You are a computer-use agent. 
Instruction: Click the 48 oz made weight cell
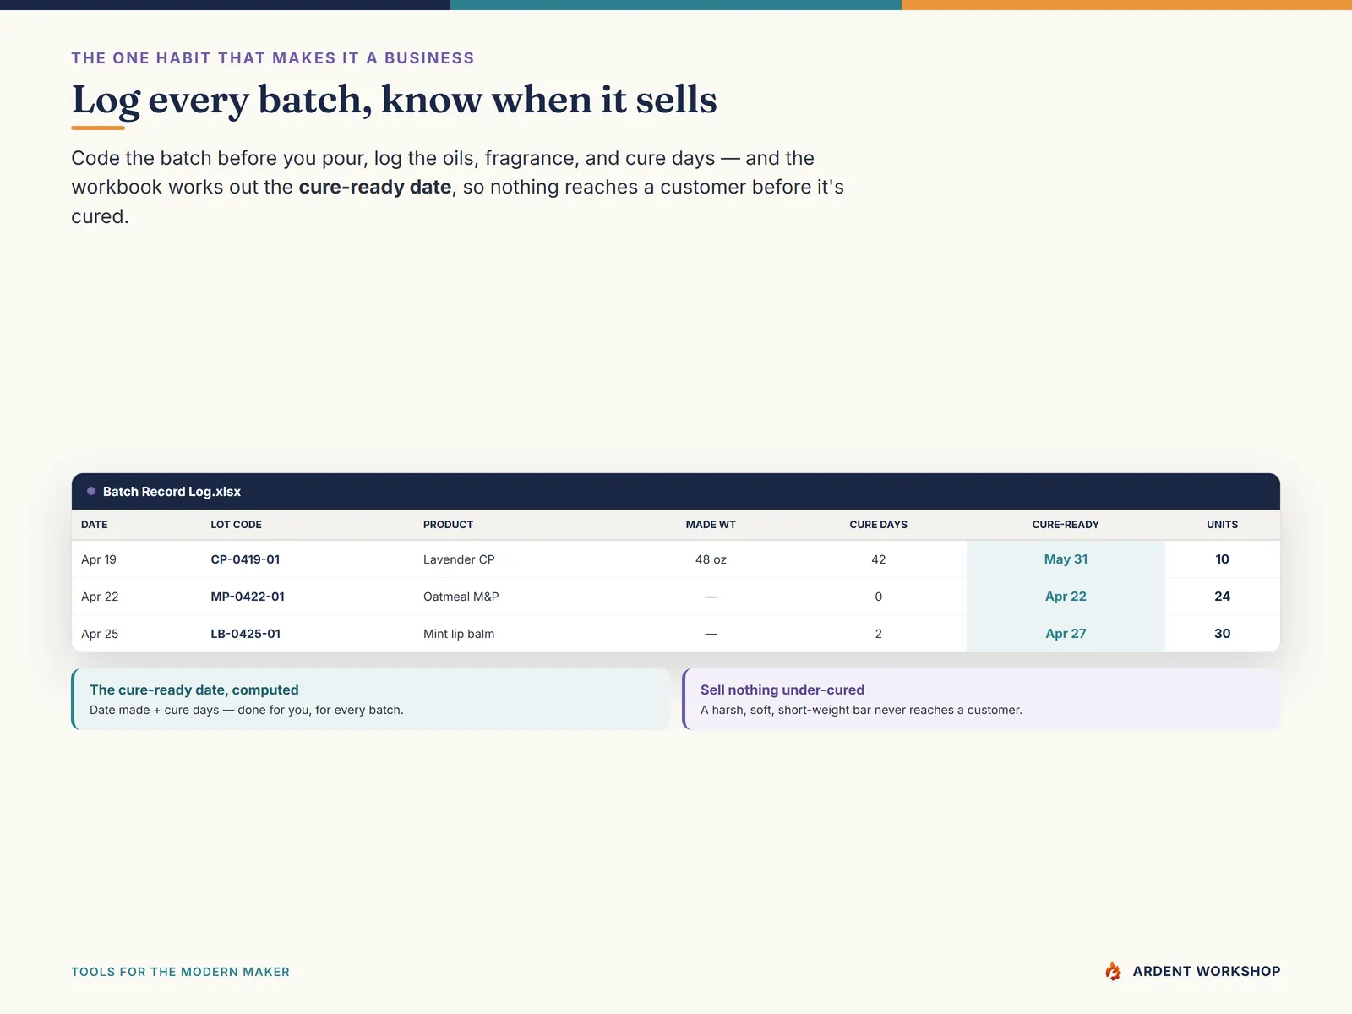[711, 559]
